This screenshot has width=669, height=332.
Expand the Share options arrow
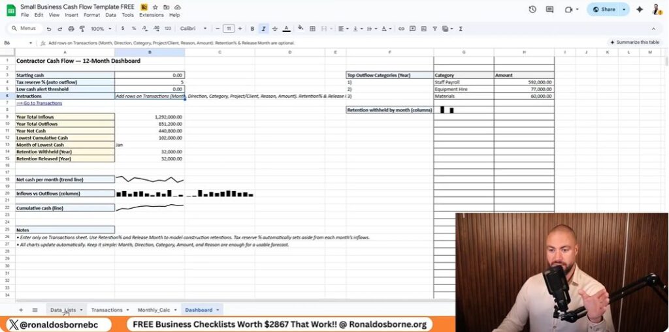coord(624,9)
